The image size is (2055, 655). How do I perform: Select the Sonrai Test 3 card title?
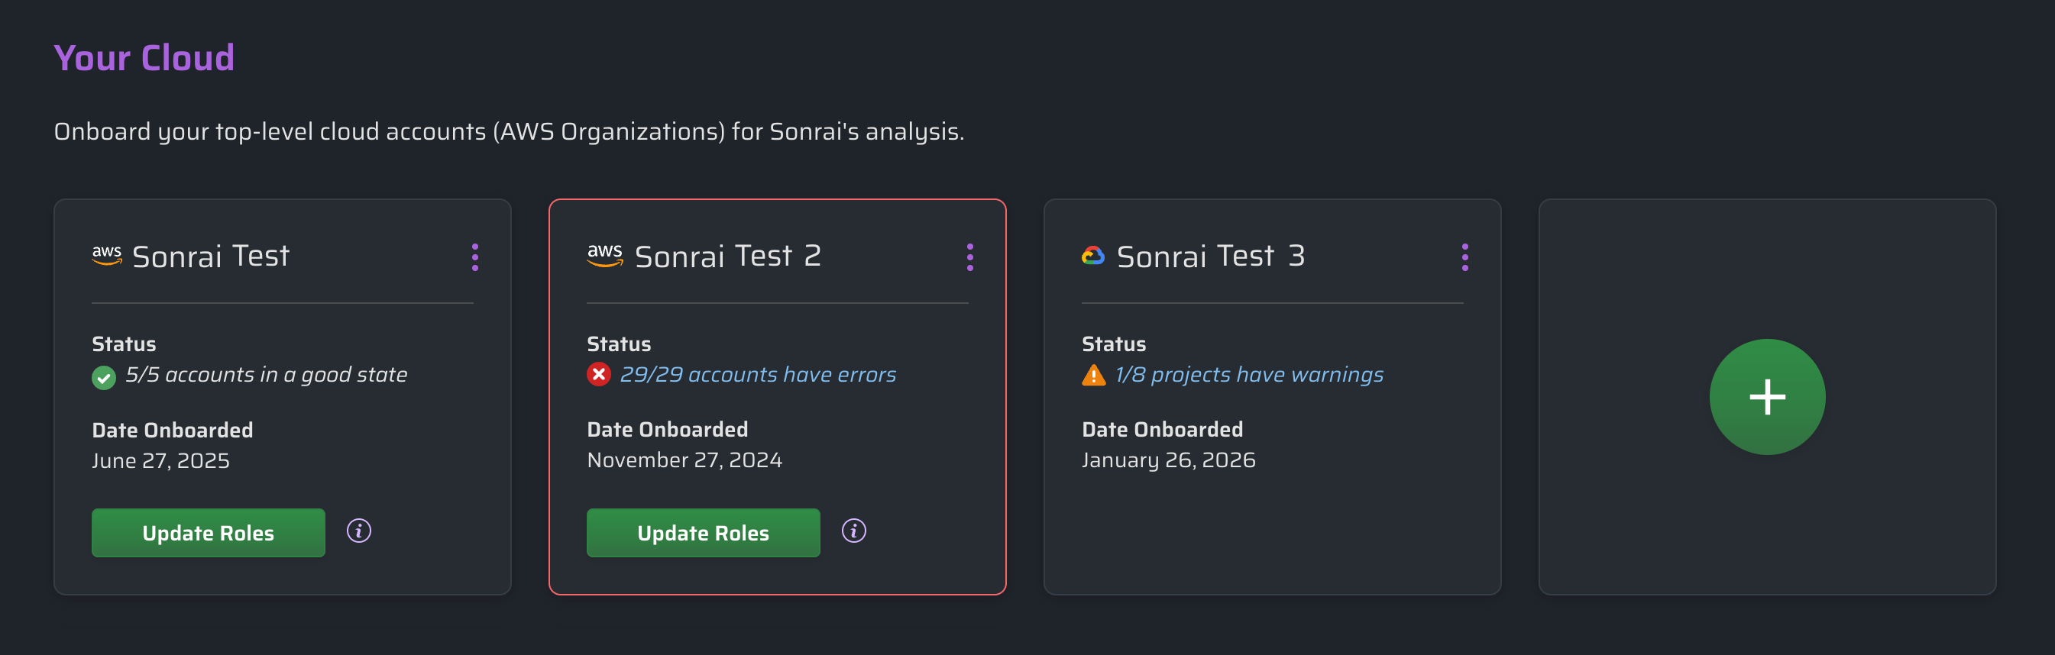tap(1210, 257)
